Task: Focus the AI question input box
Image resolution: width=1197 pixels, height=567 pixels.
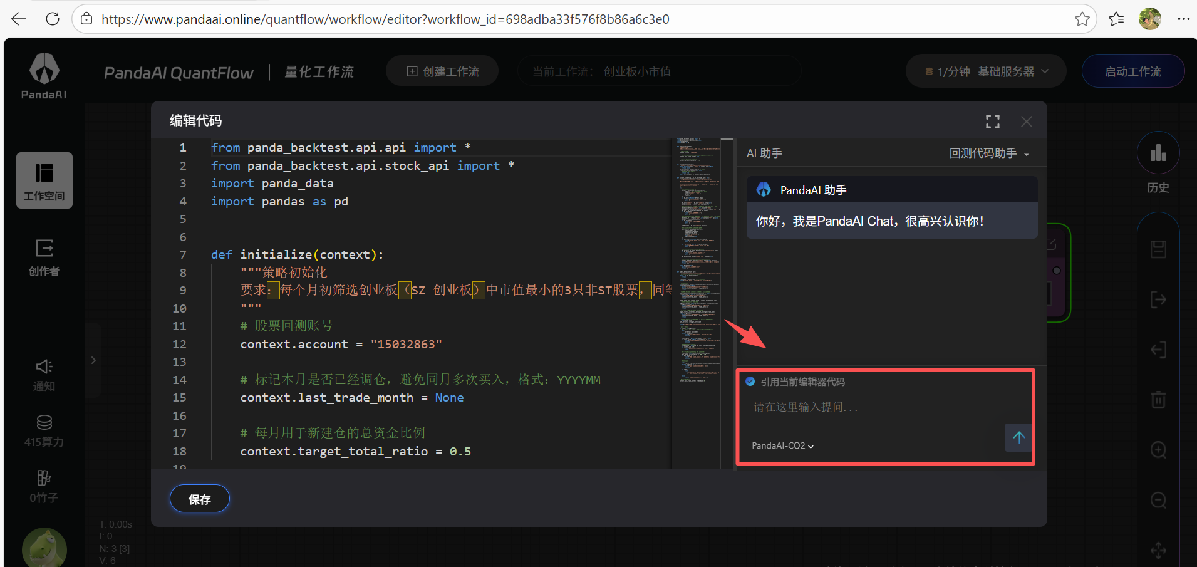Action: click(877, 407)
